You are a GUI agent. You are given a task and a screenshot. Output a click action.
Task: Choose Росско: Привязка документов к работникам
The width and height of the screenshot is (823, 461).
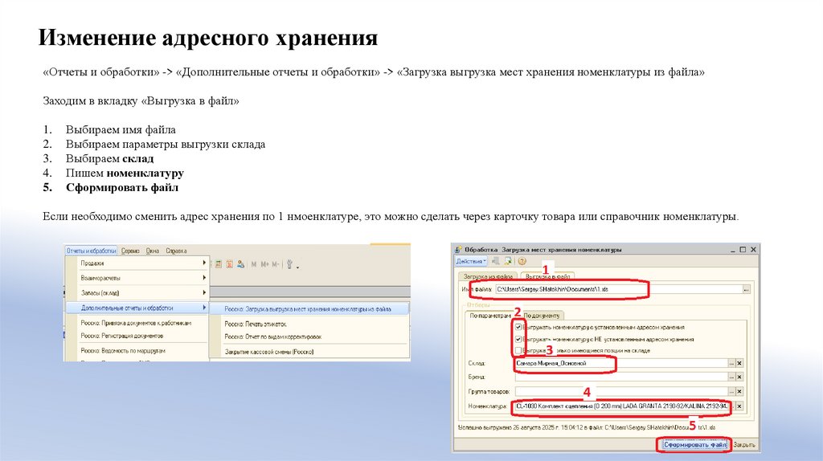point(136,323)
